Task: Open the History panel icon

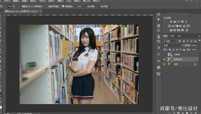Action: coord(159,15)
